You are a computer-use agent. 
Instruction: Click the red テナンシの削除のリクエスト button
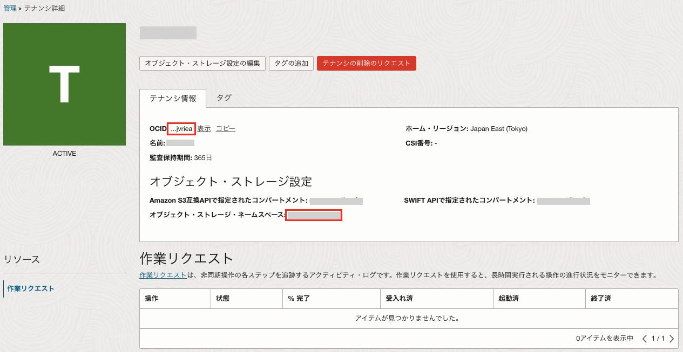367,63
